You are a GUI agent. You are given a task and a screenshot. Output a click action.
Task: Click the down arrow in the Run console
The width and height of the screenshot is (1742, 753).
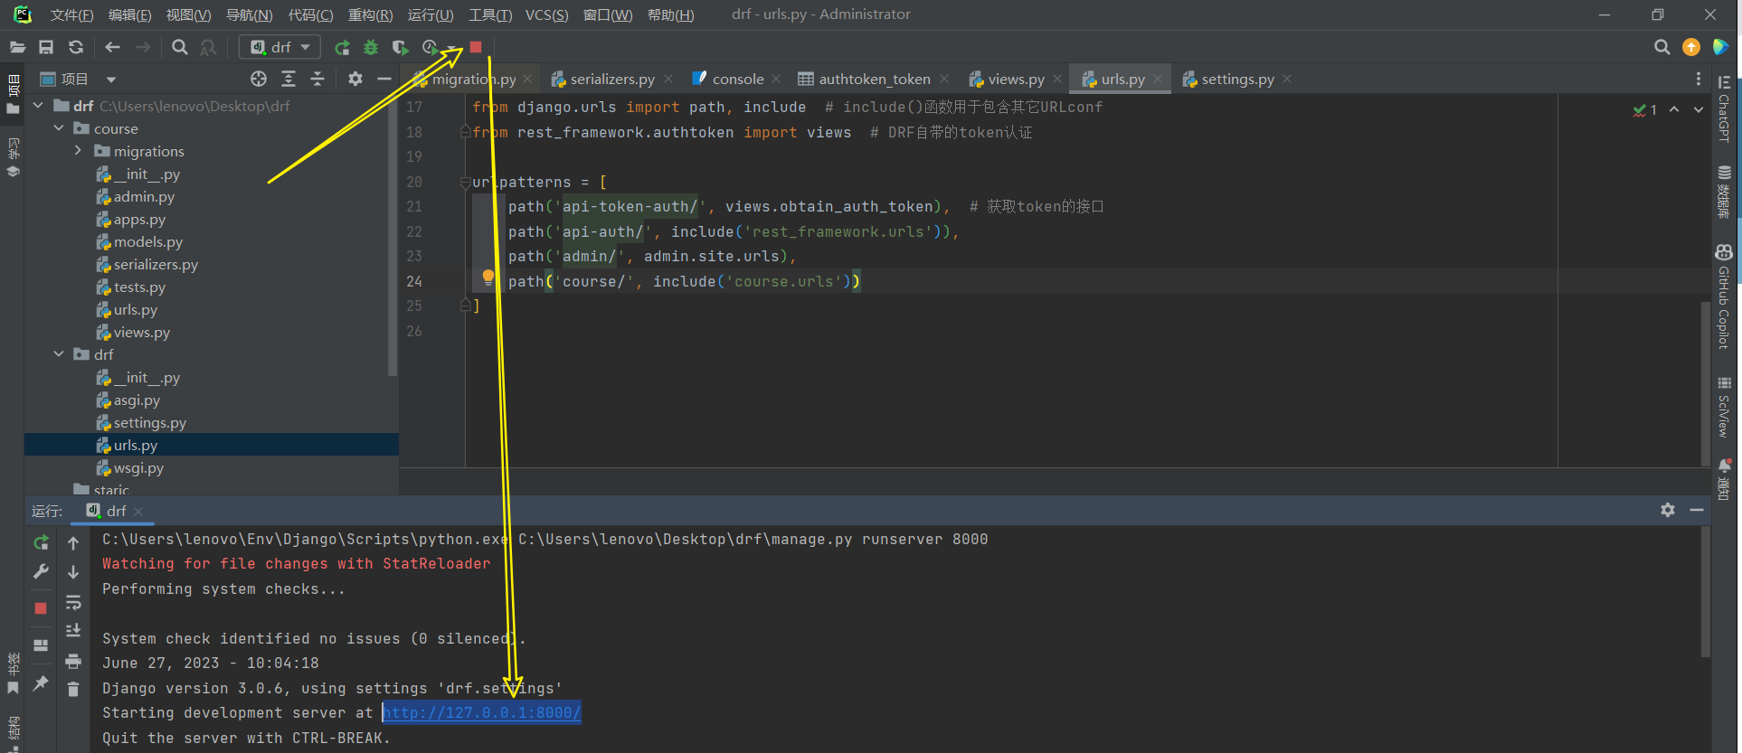(x=73, y=572)
